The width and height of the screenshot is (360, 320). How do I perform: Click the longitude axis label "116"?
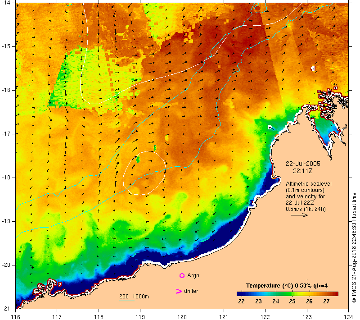point(16,317)
